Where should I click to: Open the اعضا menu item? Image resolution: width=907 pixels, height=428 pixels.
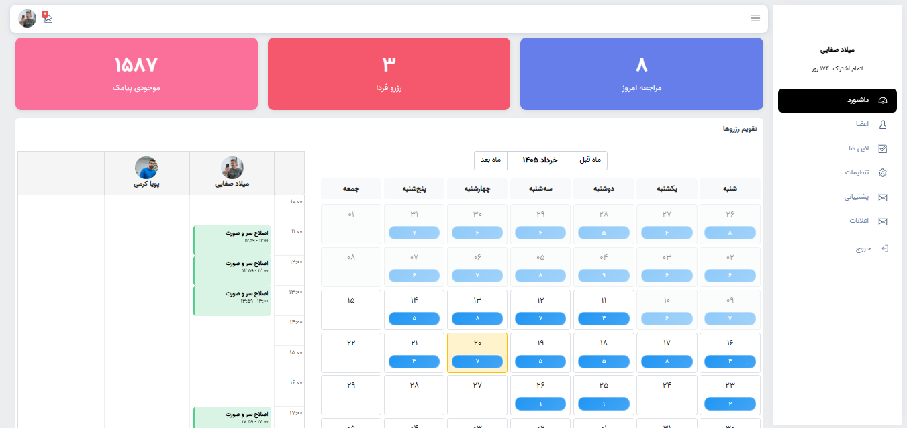(x=837, y=124)
